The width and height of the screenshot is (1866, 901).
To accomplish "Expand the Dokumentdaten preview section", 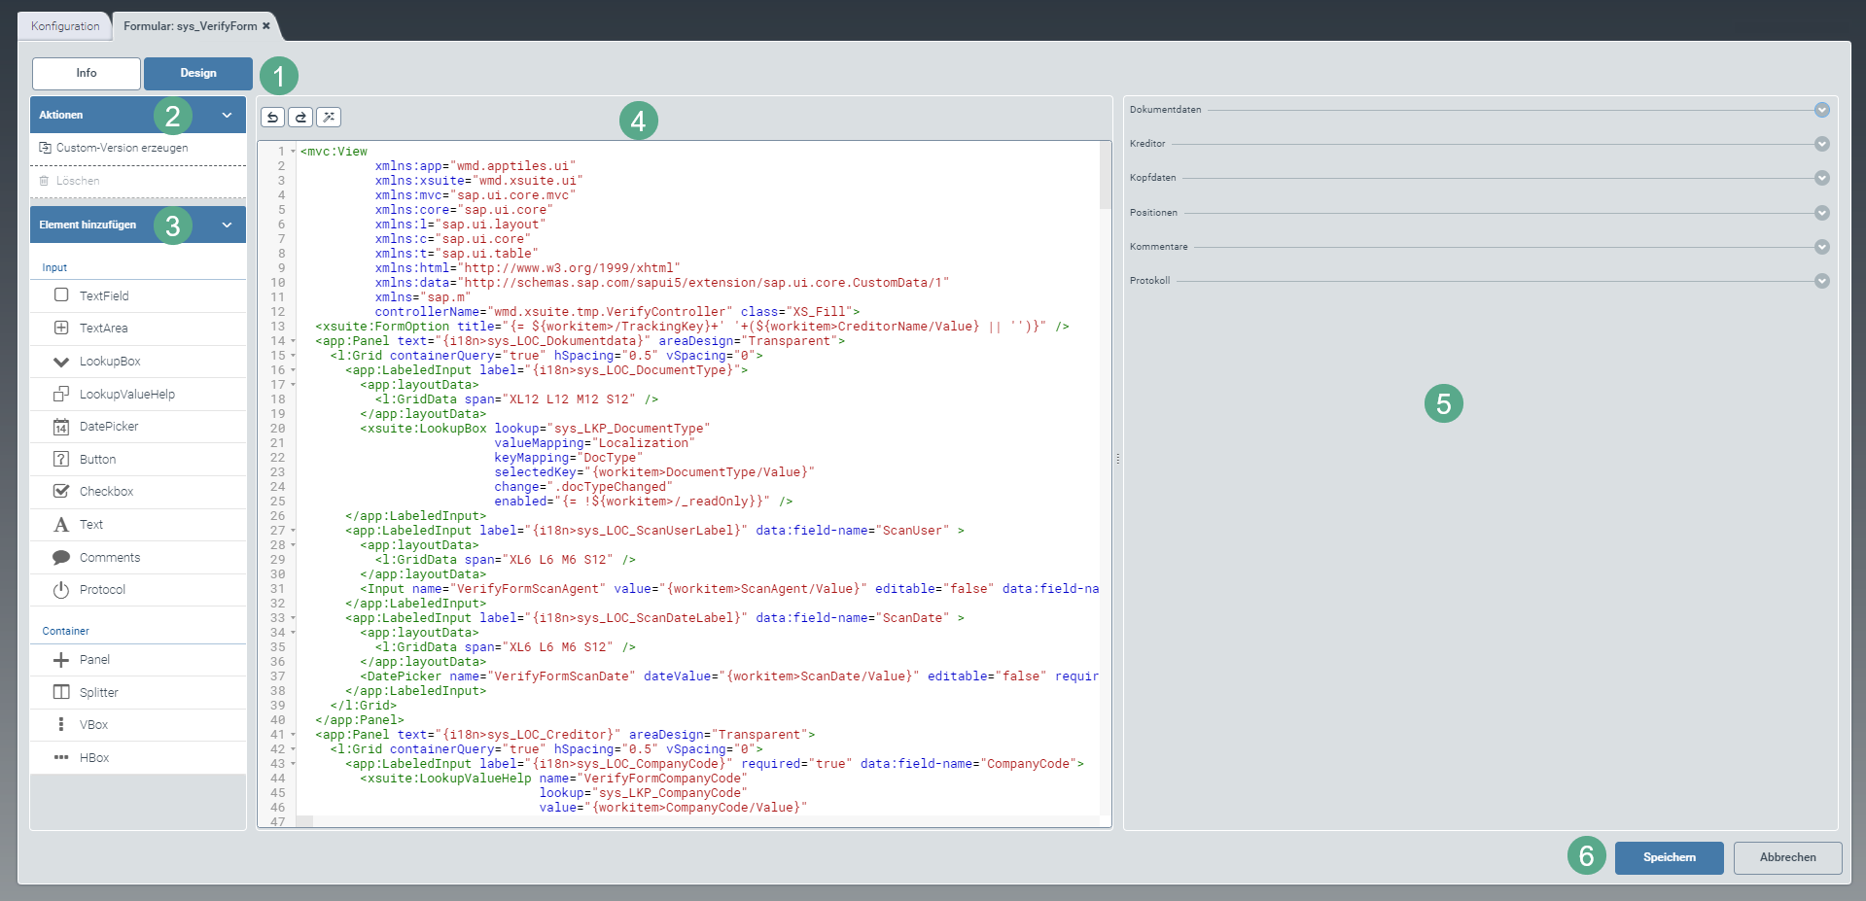I will [1821, 110].
